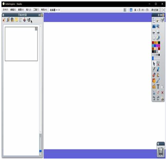Go to the previous page
The width and height of the screenshot is (167, 160).
tap(154, 33)
